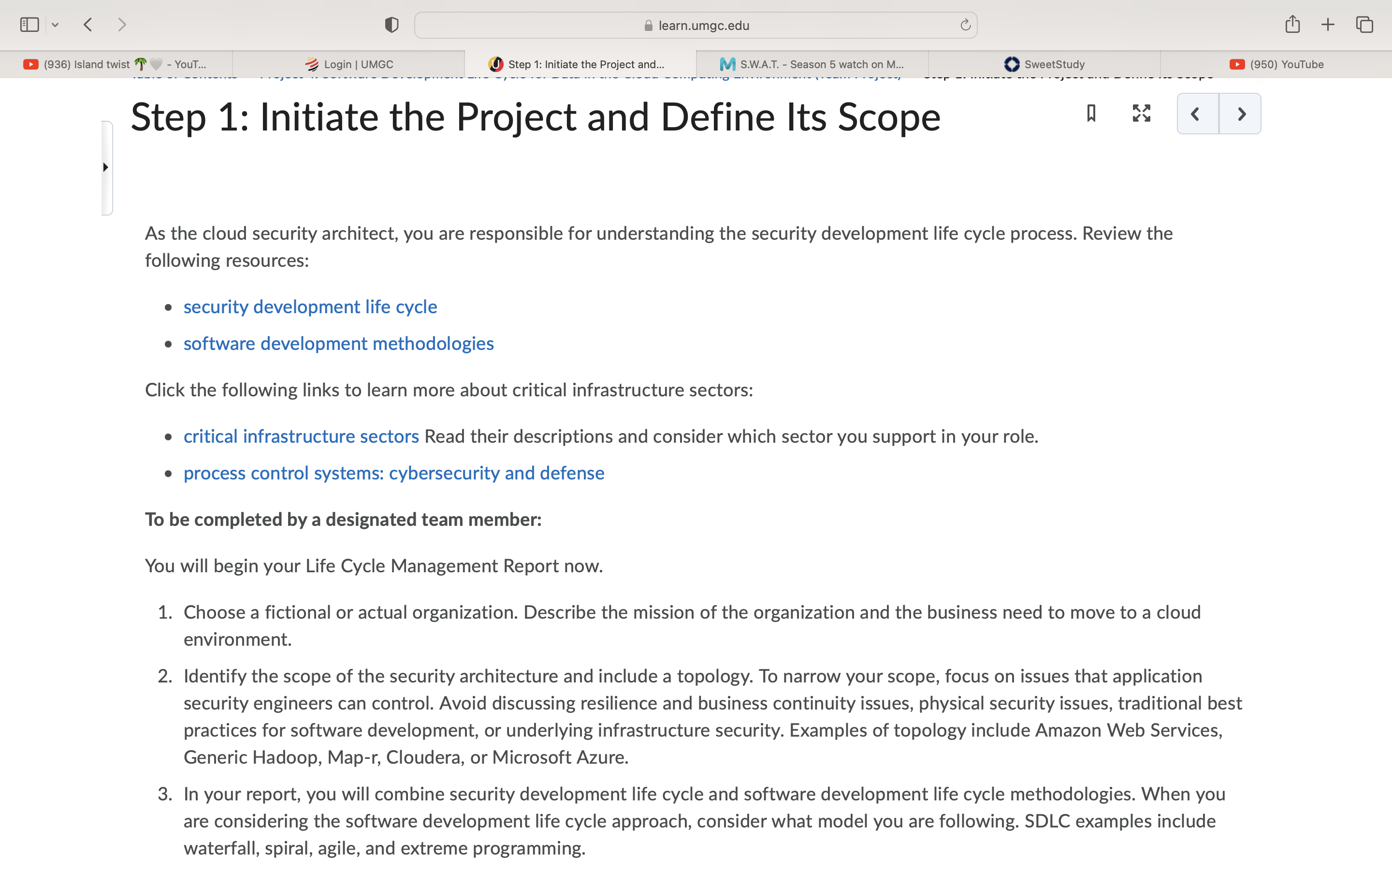
Task: Click the 'To be completed by a designated team member' text
Action: (343, 520)
